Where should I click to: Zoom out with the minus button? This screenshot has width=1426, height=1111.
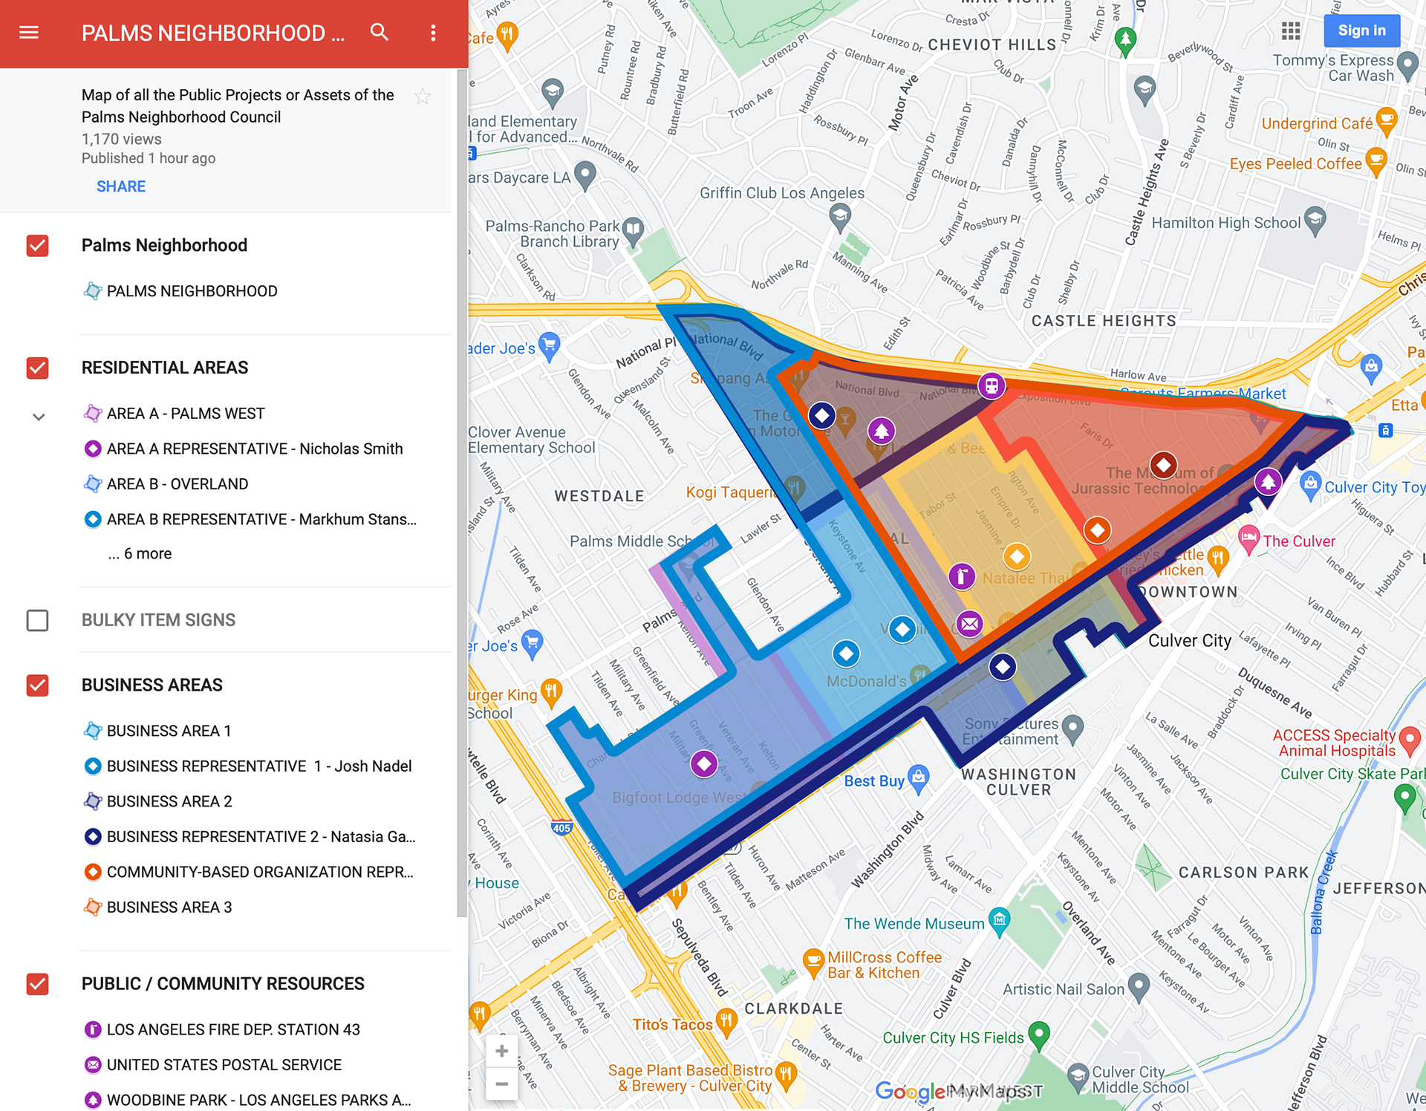[502, 1084]
